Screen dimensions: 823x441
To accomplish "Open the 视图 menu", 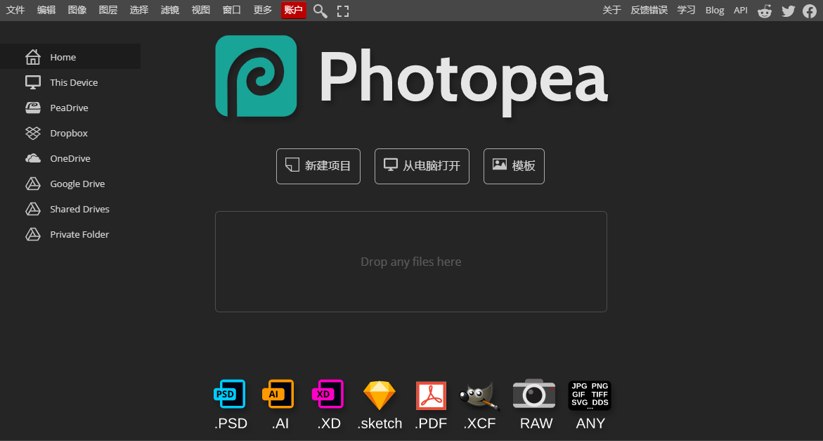I will coord(200,10).
